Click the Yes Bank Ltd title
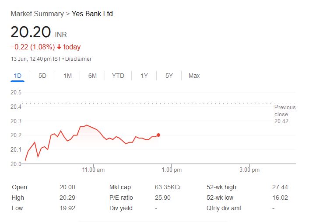The width and height of the screenshot is (316, 222). [x=92, y=14]
